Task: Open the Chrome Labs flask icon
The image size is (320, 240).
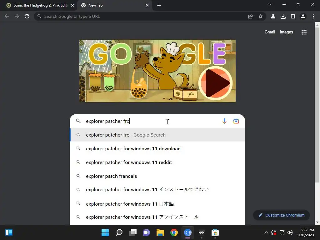Action: point(273,16)
